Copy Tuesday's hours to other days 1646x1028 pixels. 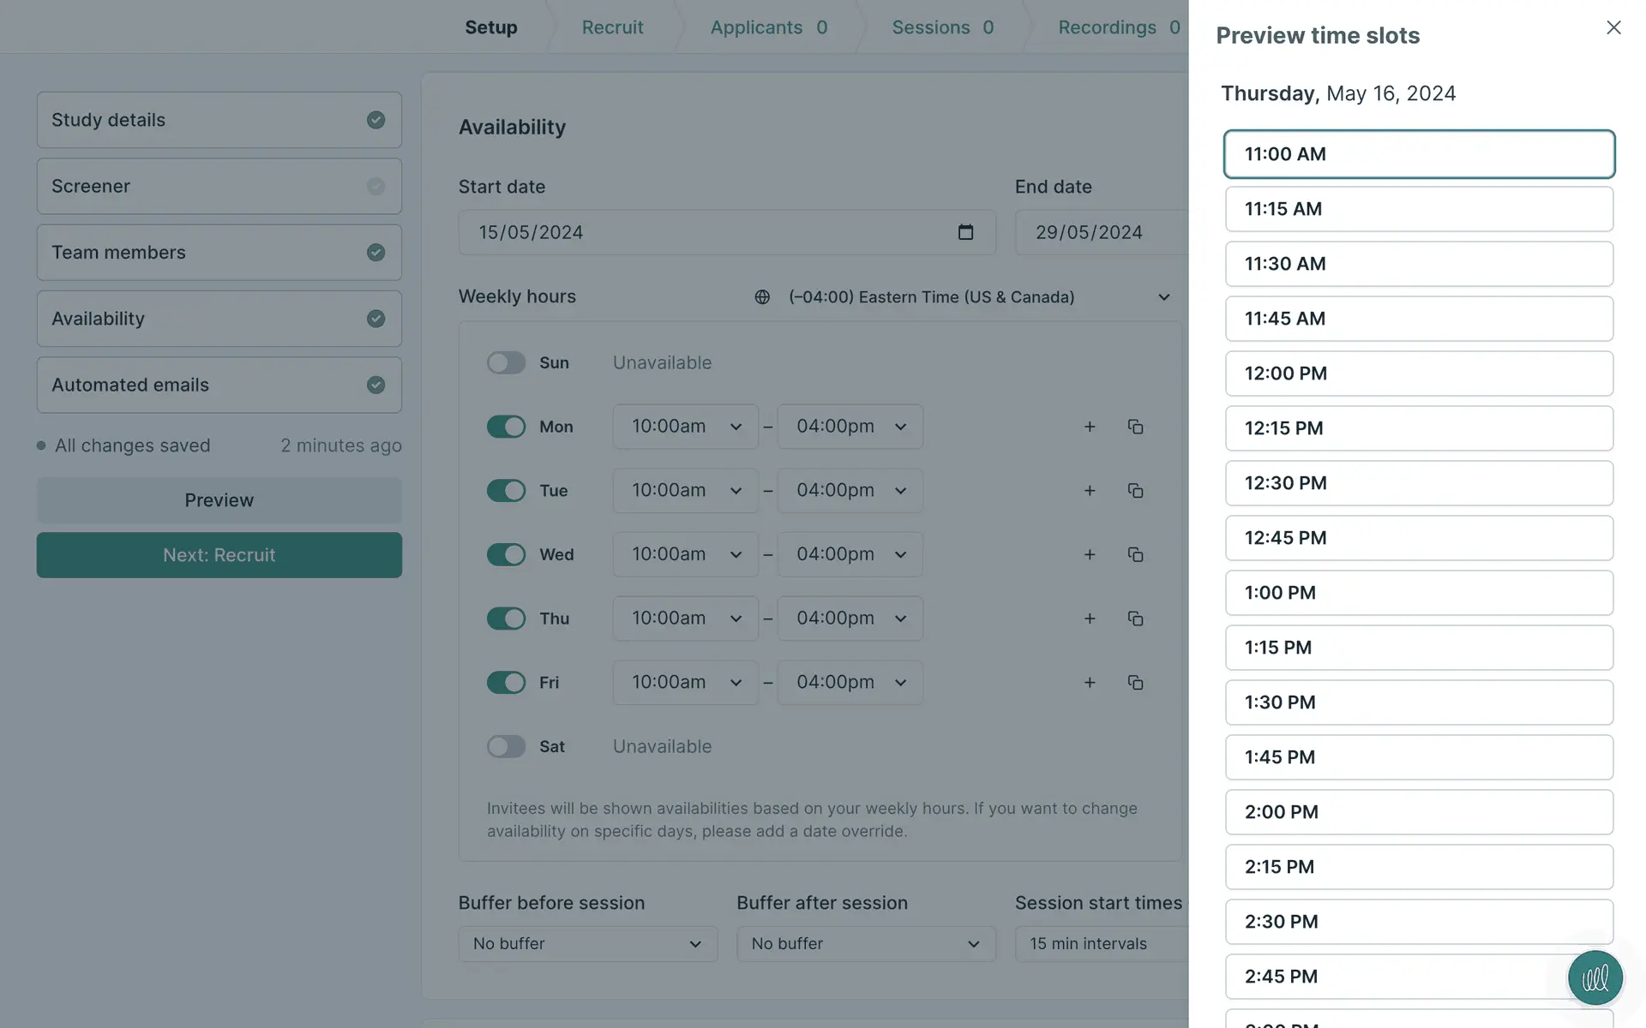pyautogui.click(x=1135, y=491)
